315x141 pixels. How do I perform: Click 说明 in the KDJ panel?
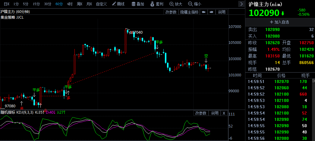[x=215, y=113]
